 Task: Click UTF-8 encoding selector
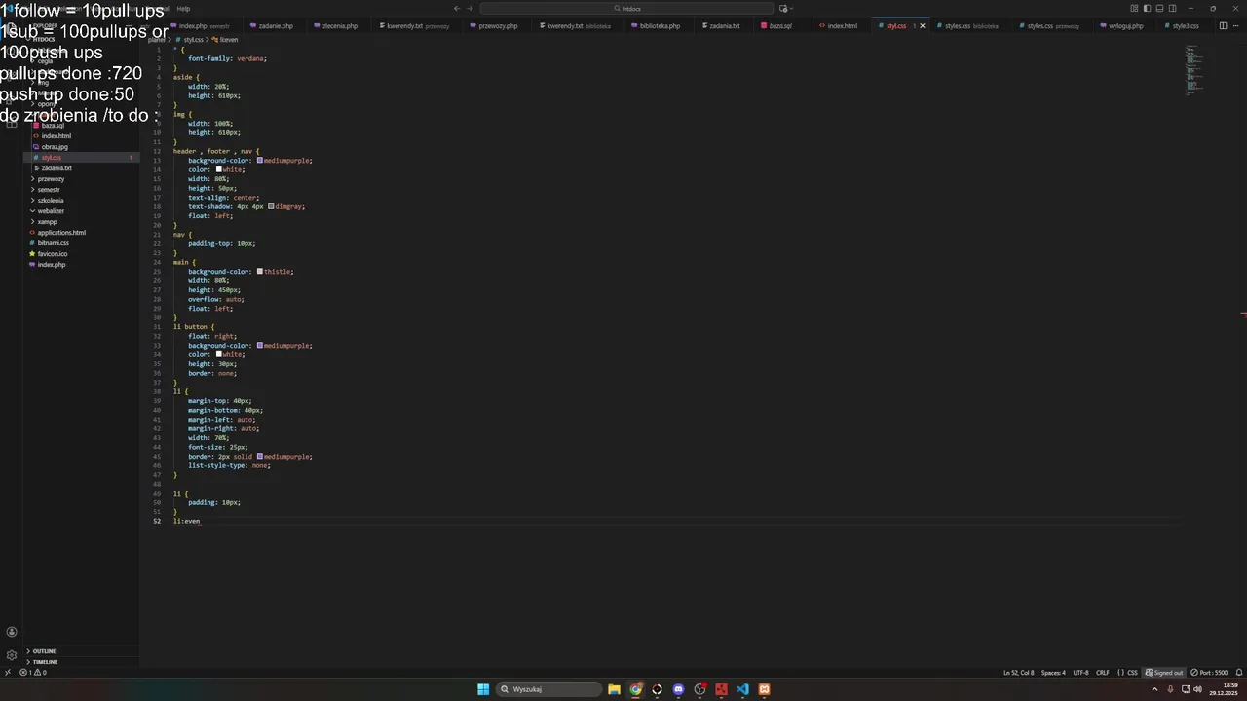(1080, 673)
